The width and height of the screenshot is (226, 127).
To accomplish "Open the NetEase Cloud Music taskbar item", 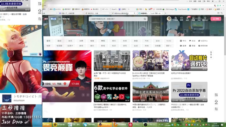I will point(135,124).
